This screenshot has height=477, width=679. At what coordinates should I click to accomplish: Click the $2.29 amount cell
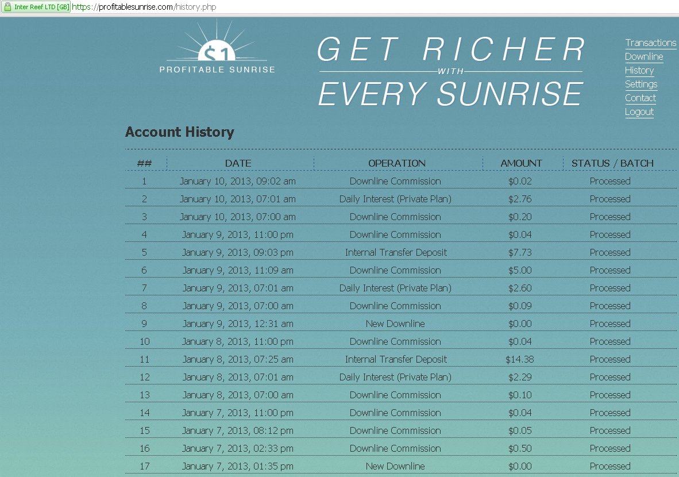[x=520, y=377]
